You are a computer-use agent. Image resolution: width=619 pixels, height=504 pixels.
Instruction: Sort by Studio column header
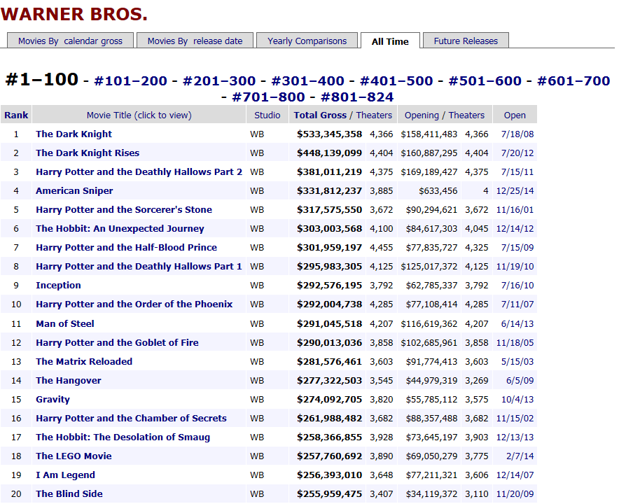click(x=267, y=115)
